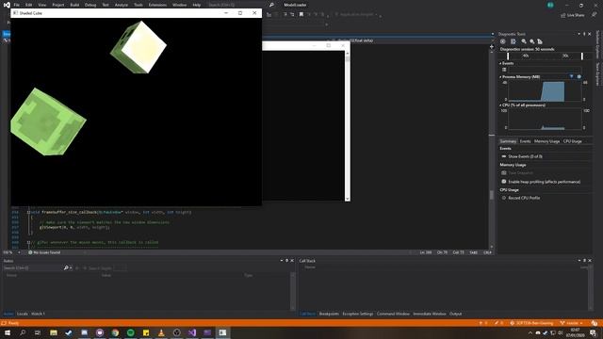Screen dimensions: 603x339
Task: Click the Autos search field
Action: [x=33, y=267]
